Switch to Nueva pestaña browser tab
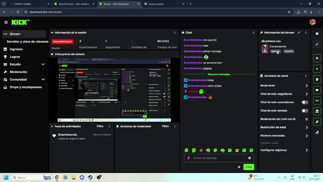 (x=164, y=4)
